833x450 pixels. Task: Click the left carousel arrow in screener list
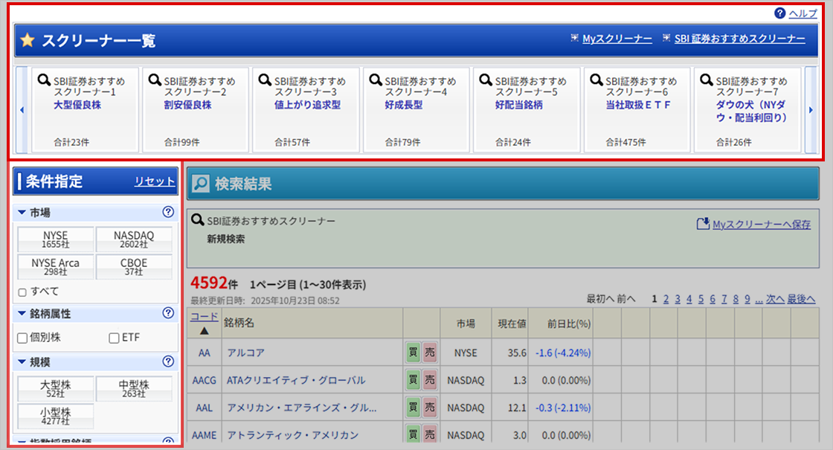point(22,110)
